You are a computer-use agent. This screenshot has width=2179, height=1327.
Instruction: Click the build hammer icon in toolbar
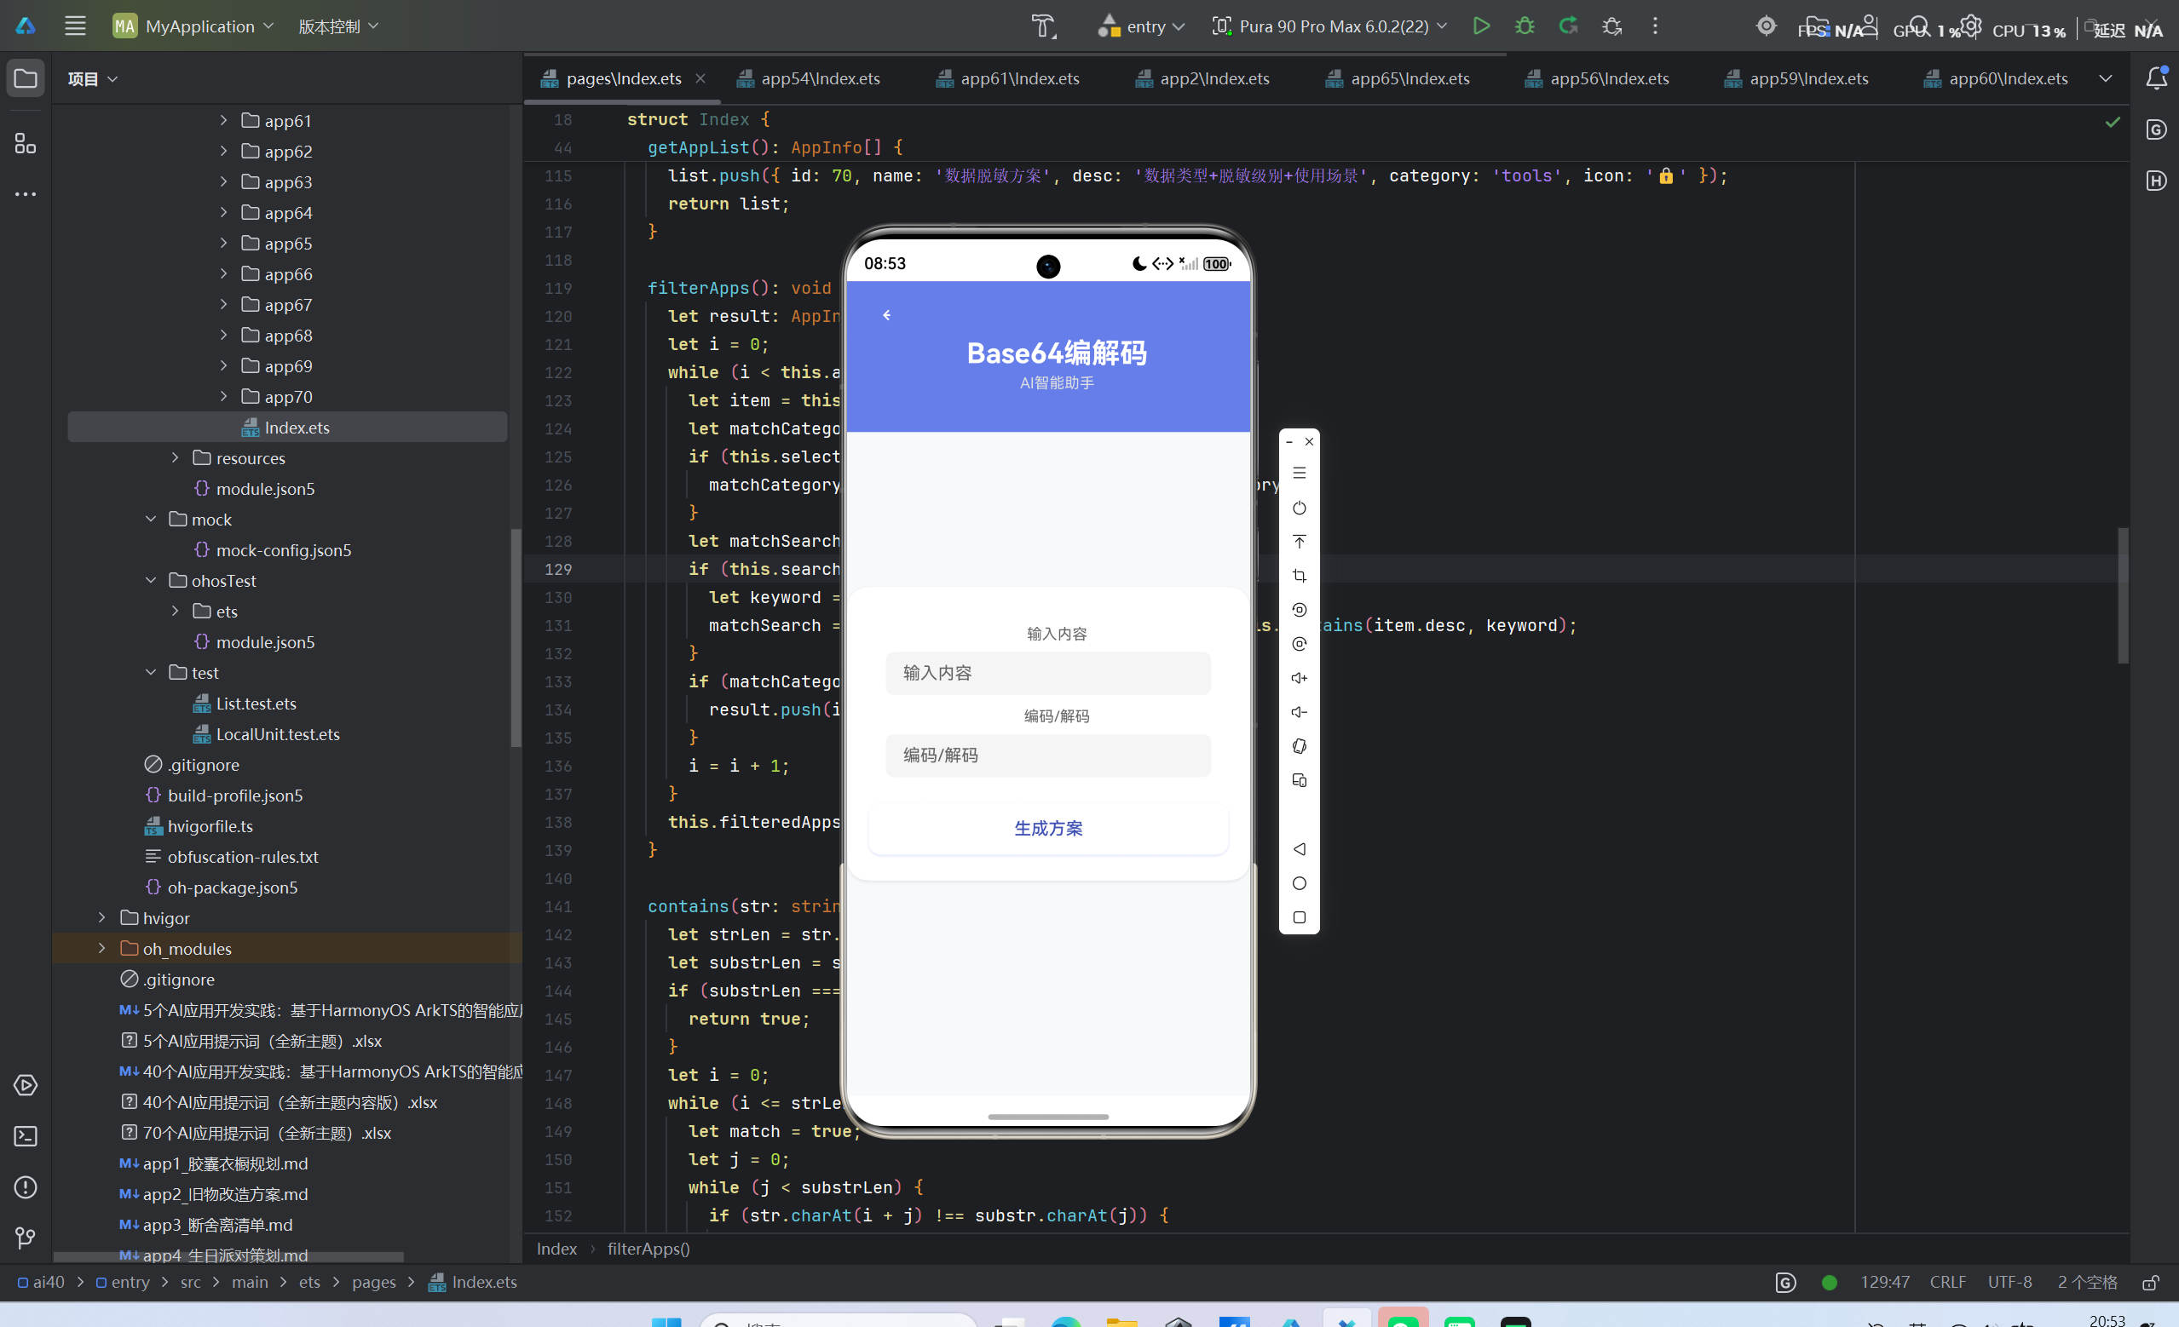1044,26
